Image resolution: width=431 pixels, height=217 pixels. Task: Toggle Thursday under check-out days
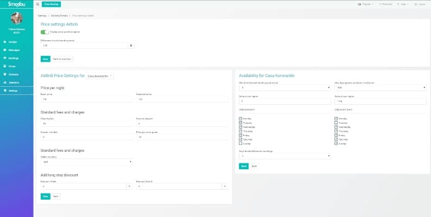coord(336,131)
